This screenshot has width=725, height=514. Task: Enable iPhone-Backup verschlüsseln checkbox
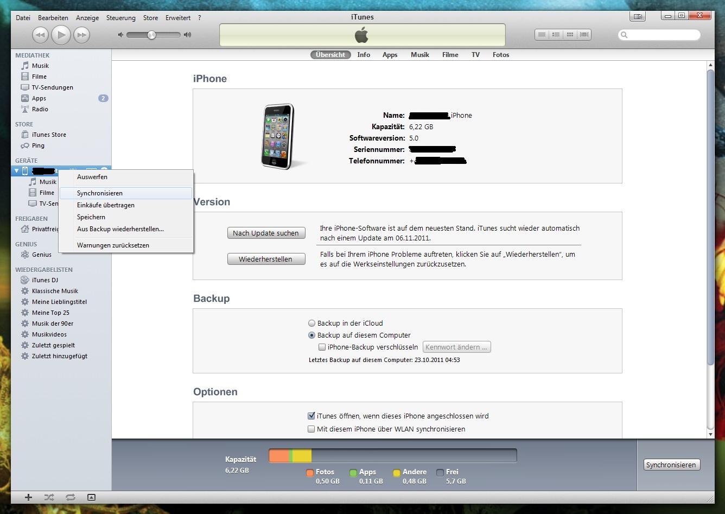click(322, 347)
